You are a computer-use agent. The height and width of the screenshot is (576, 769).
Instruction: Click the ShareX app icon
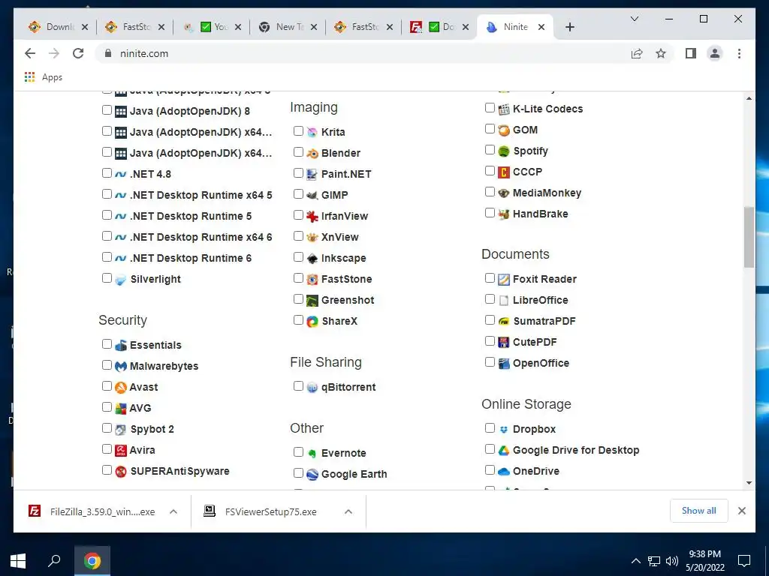click(312, 321)
